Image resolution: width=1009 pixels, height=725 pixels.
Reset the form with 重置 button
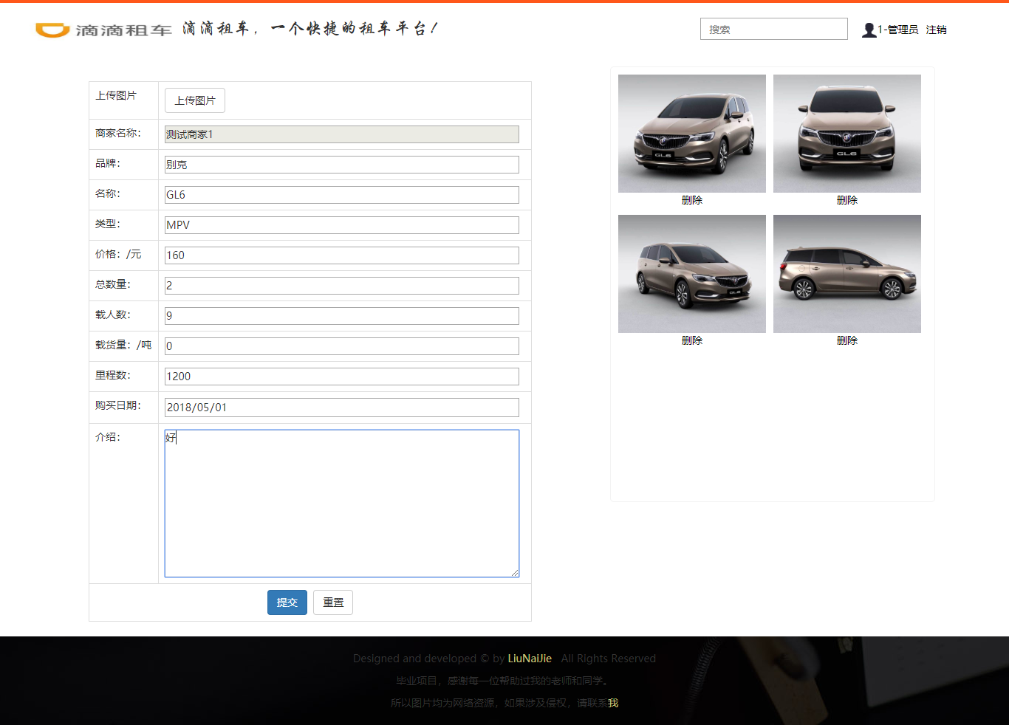(333, 602)
